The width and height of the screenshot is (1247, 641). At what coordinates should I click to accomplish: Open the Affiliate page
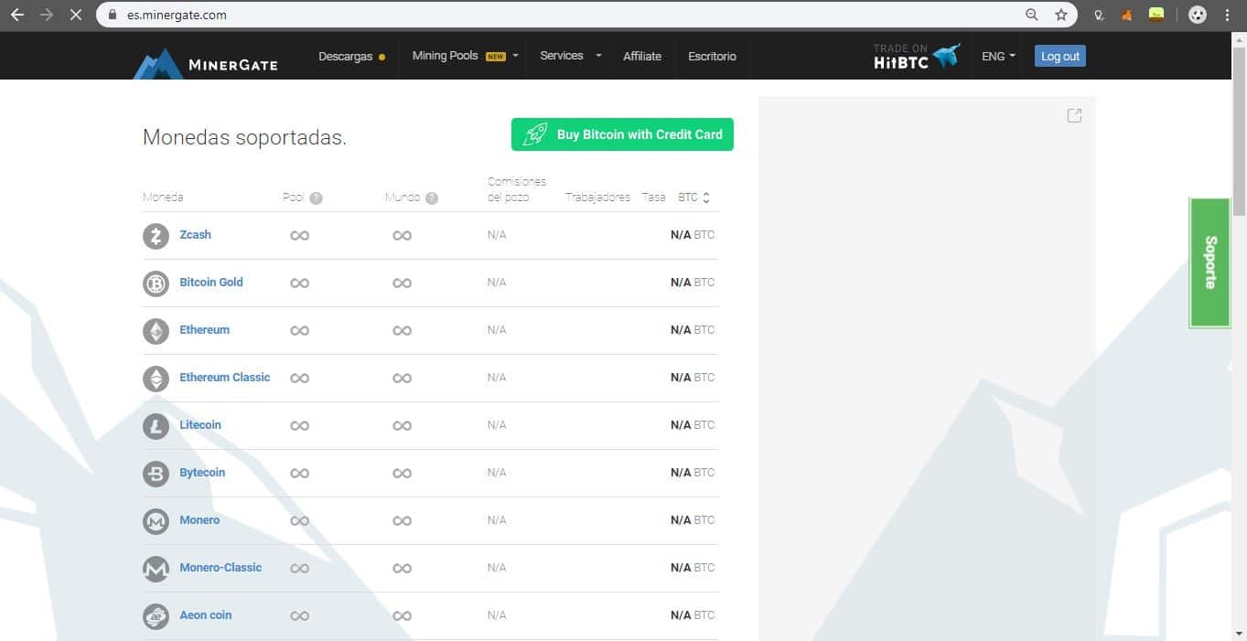642,56
